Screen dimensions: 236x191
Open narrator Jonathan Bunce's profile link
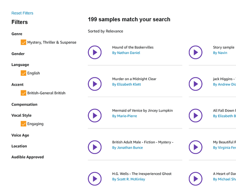coord(127,148)
